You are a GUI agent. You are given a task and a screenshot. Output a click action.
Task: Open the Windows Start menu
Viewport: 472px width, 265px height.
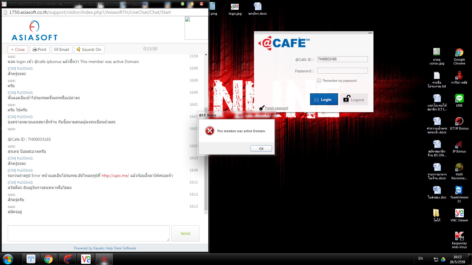(8, 259)
